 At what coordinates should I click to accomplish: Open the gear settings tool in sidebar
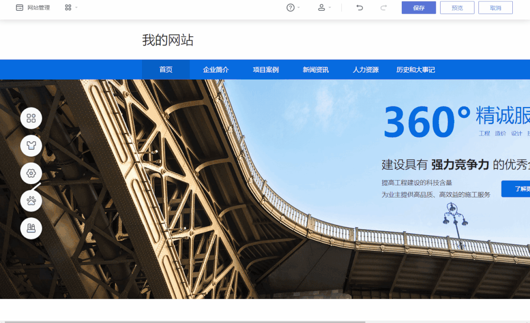point(31,173)
